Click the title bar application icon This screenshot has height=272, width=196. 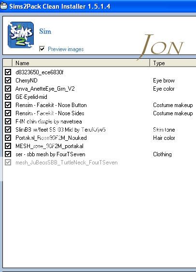[x=3, y=6]
